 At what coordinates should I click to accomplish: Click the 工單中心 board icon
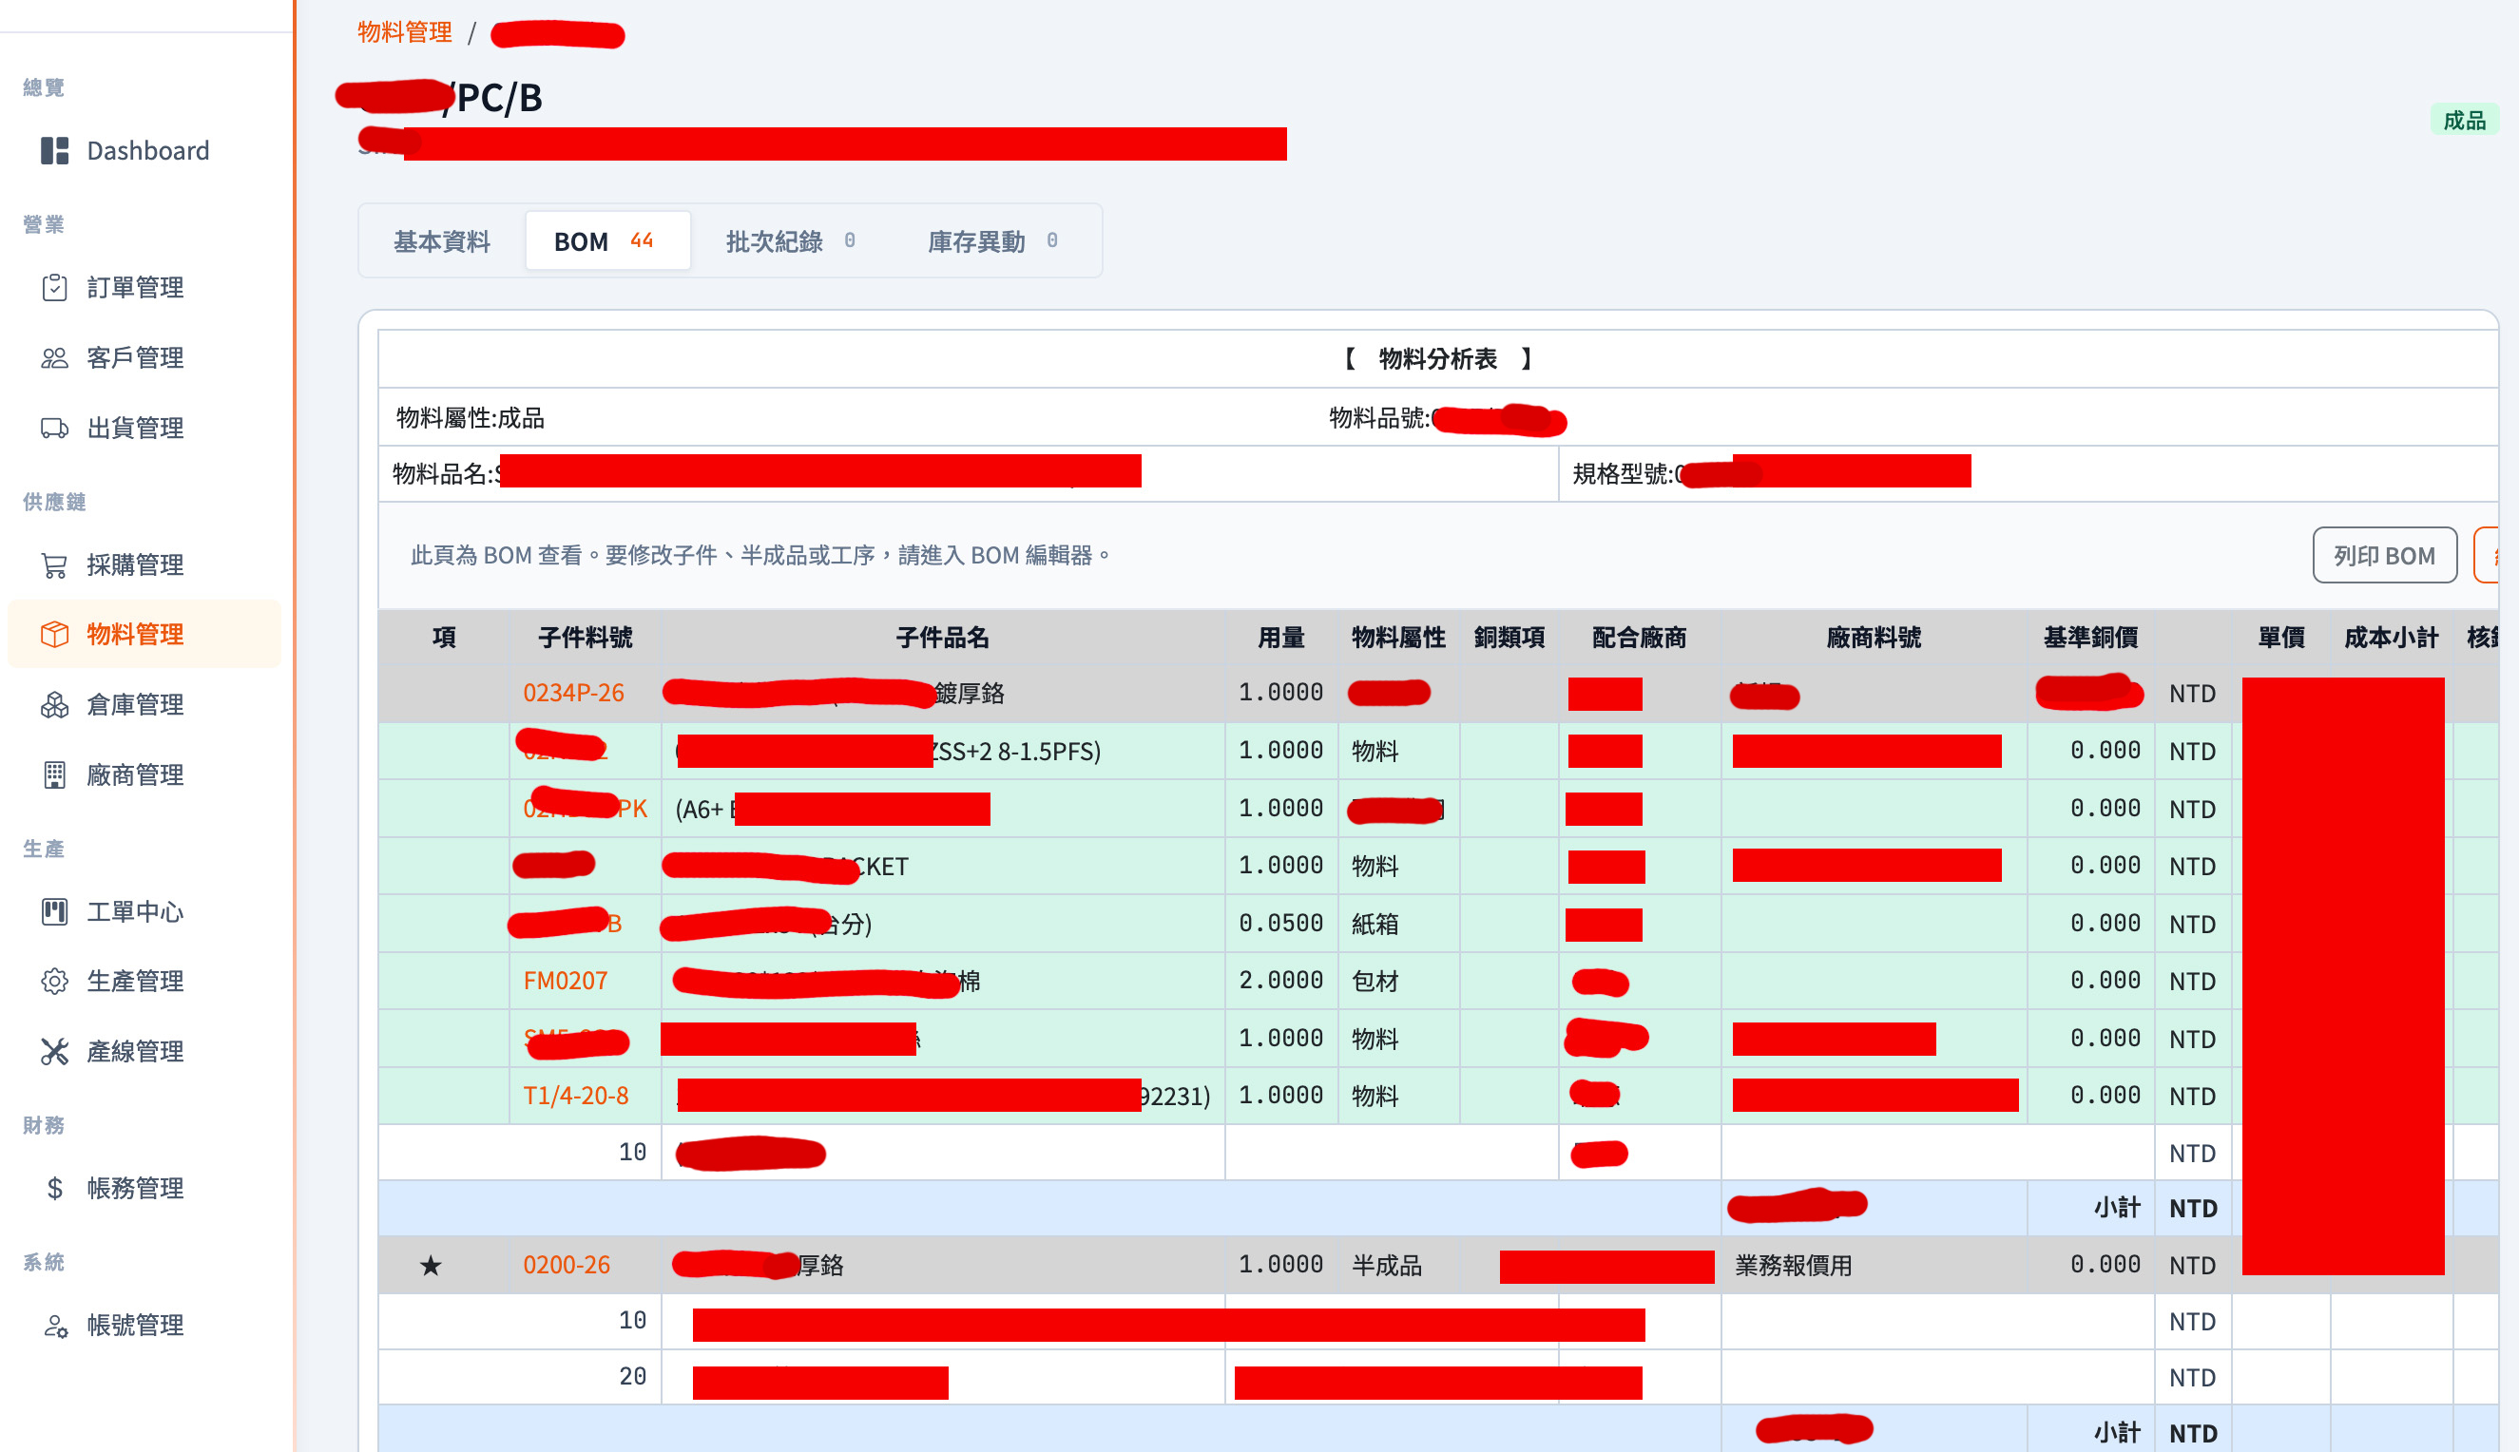click(x=54, y=911)
